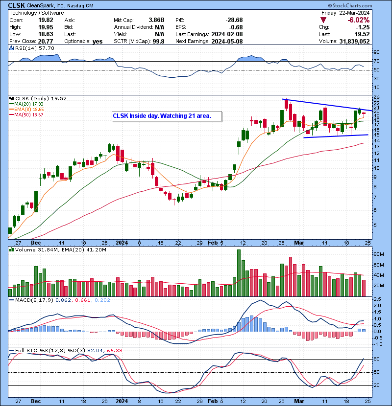392x406 pixels.
Task: Click the 'CLSK Inside day. Watching 21 area.' annotation
Action: click(x=167, y=116)
